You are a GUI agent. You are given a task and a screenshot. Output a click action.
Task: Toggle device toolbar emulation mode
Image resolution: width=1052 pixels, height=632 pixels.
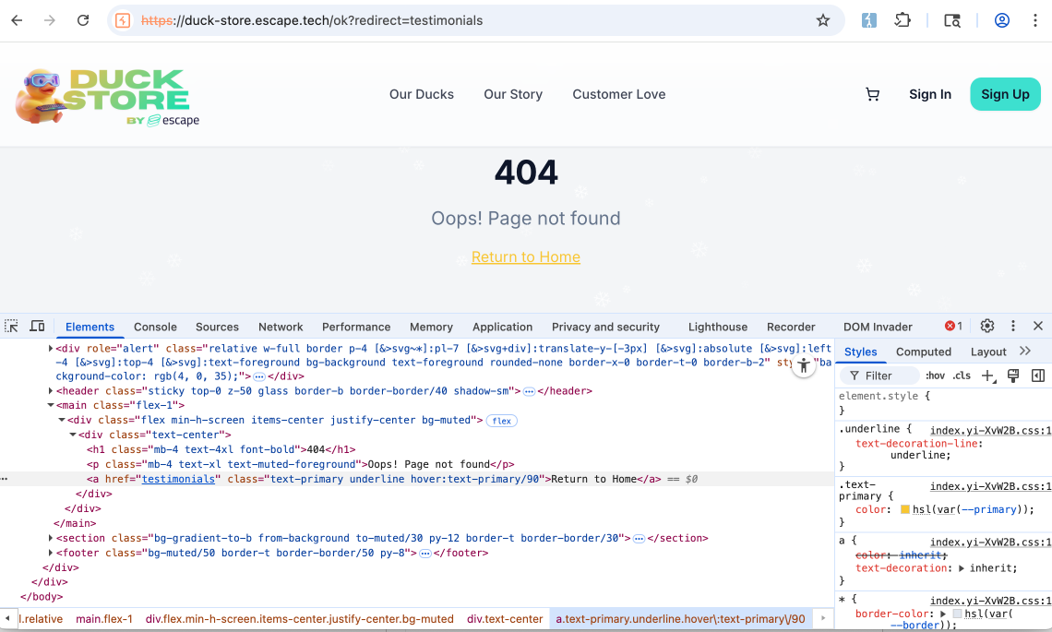(x=37, y=326)
